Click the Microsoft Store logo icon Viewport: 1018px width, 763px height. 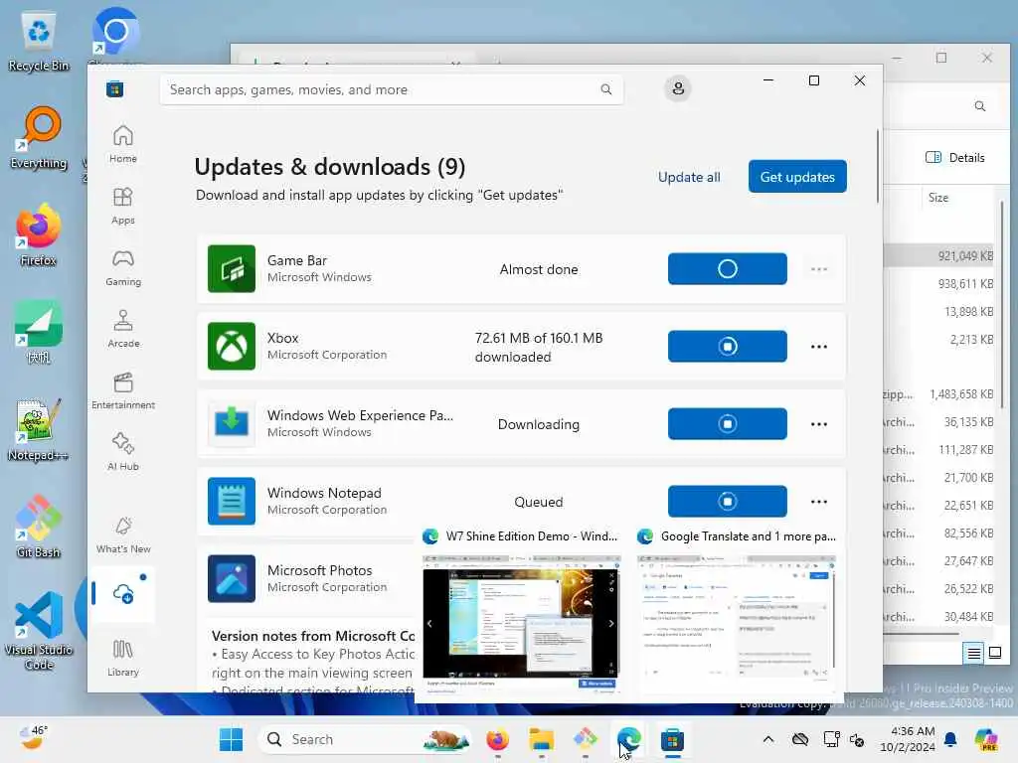click(x=115, y=89)
